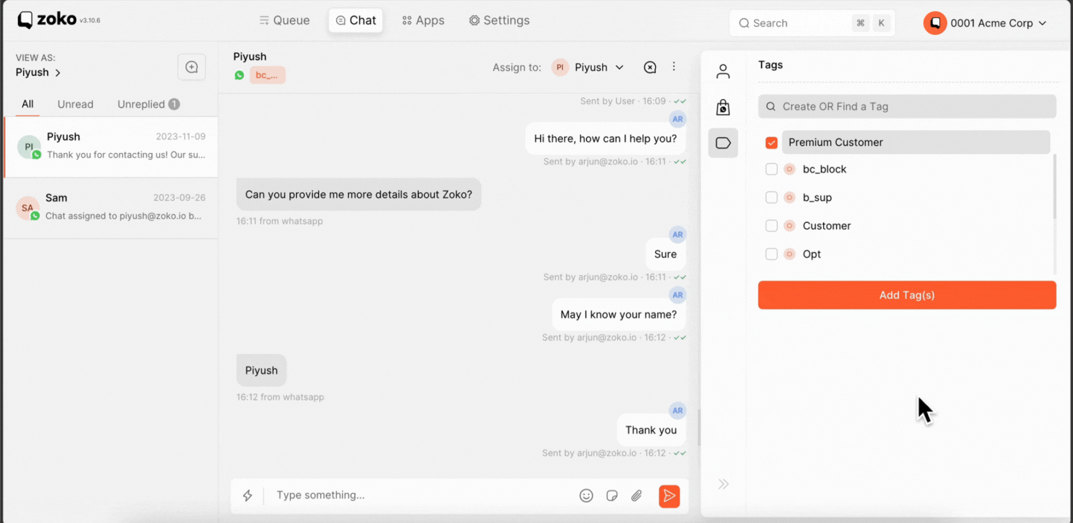Select the All conversations filter
Screen dimensions: 1073x523
(x=27, y=104)
